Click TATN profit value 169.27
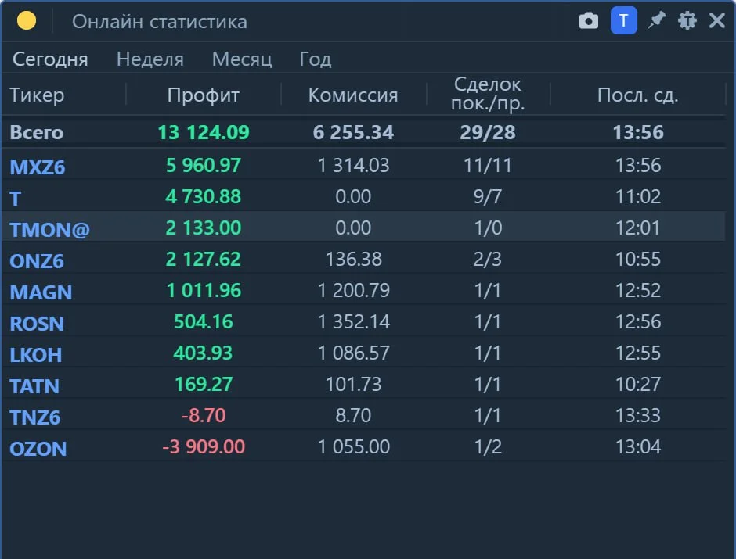 point(204,384)
